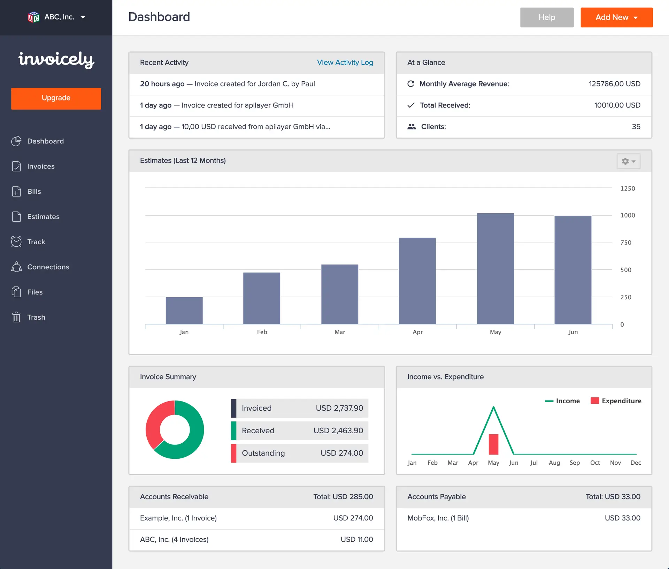This screenshot has width=669, height=569.
Task: Click the Track clock icon
Action: 16,242
